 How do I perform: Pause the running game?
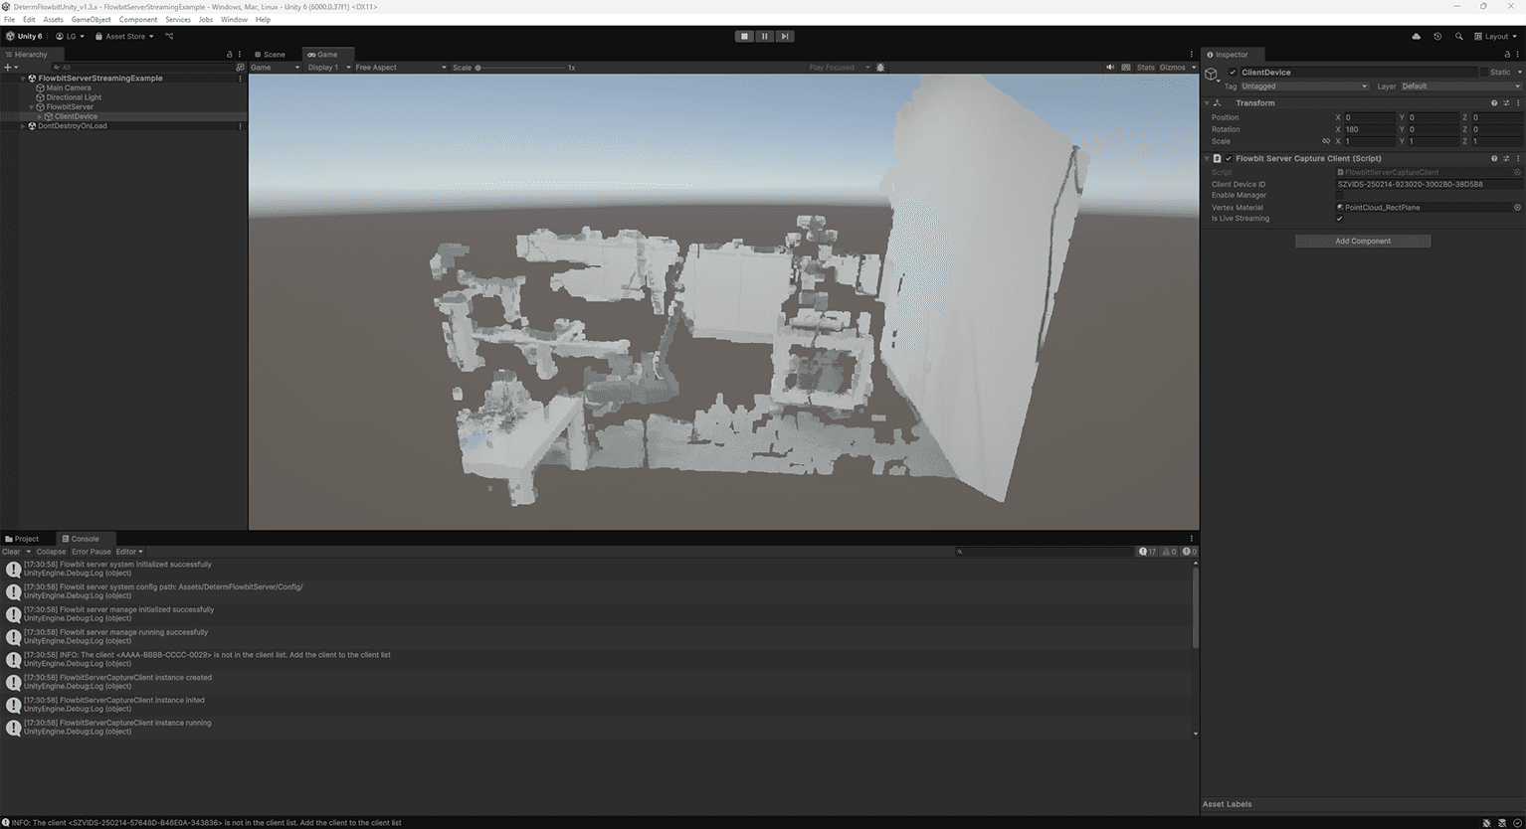[764, 36]
